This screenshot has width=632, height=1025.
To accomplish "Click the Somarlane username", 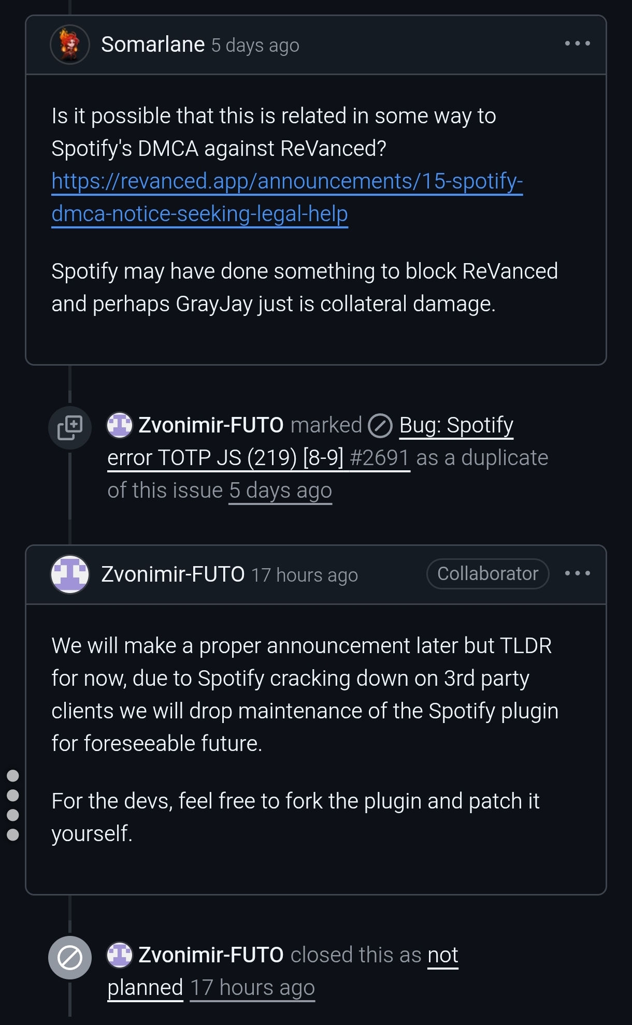I will (x=153, y=45).
